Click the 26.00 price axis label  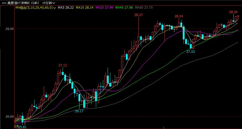[x=10, y=117]
